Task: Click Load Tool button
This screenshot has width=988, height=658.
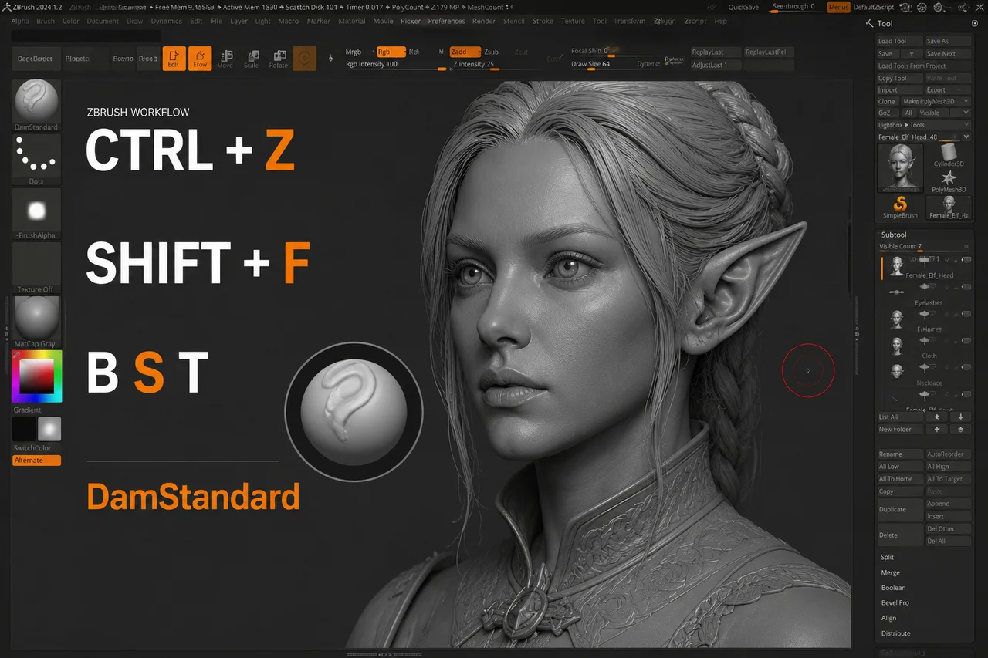Action: 900,41
